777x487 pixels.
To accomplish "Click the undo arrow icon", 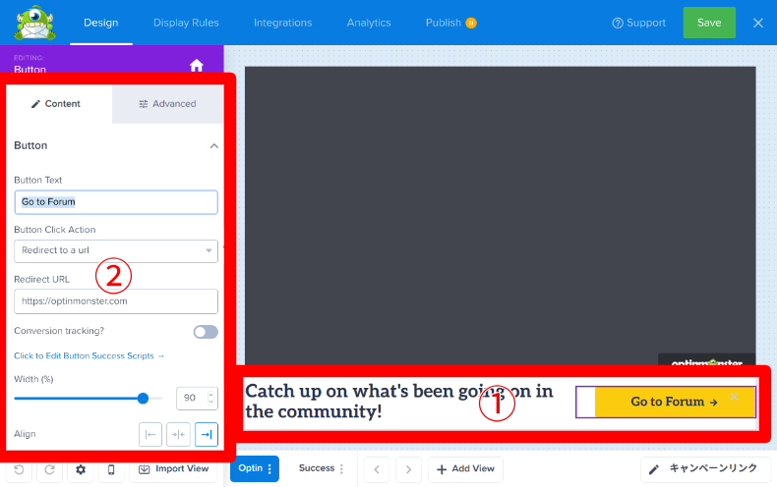I will (20, 469).
